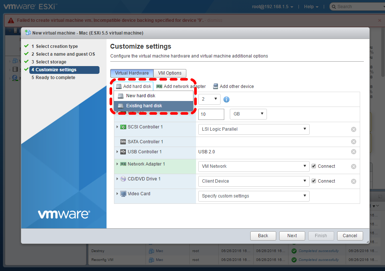
Task: Go to step 1 Select creation type
Action: pyautogui.click(x=55, y=46)
